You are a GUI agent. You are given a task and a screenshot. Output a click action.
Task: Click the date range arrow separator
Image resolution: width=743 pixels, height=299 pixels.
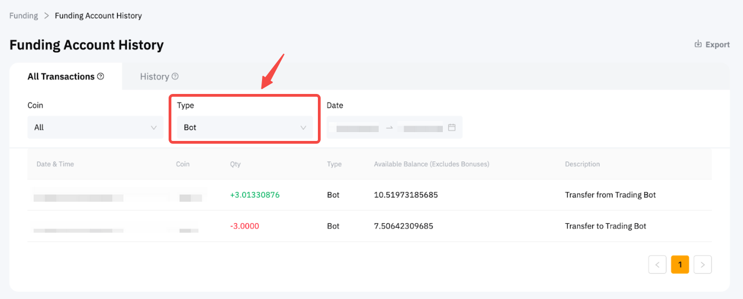point(389,128)
